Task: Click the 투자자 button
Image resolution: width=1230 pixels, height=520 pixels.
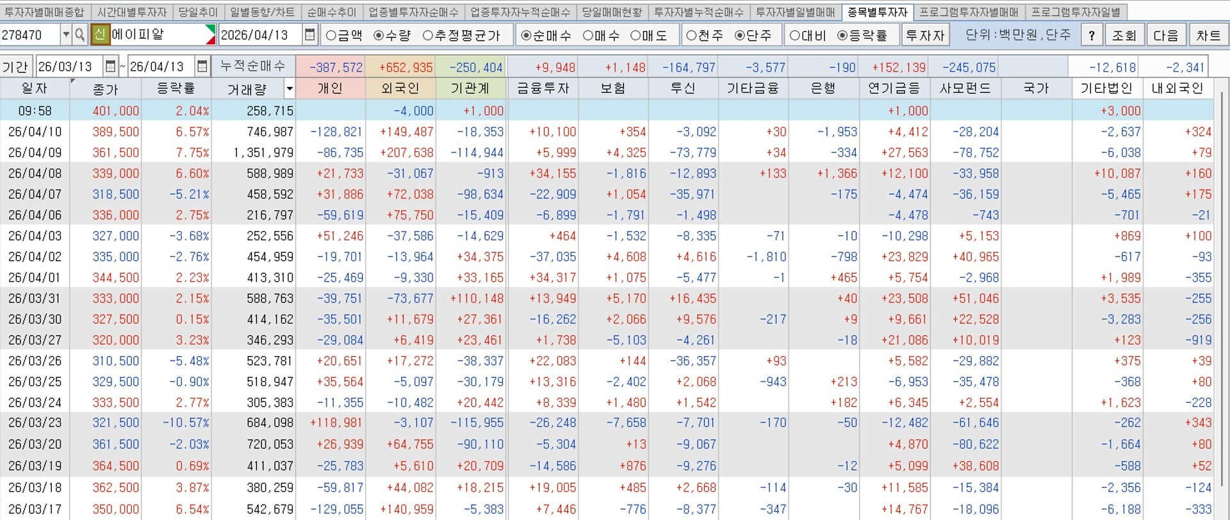Action: [x=925, y=35]
